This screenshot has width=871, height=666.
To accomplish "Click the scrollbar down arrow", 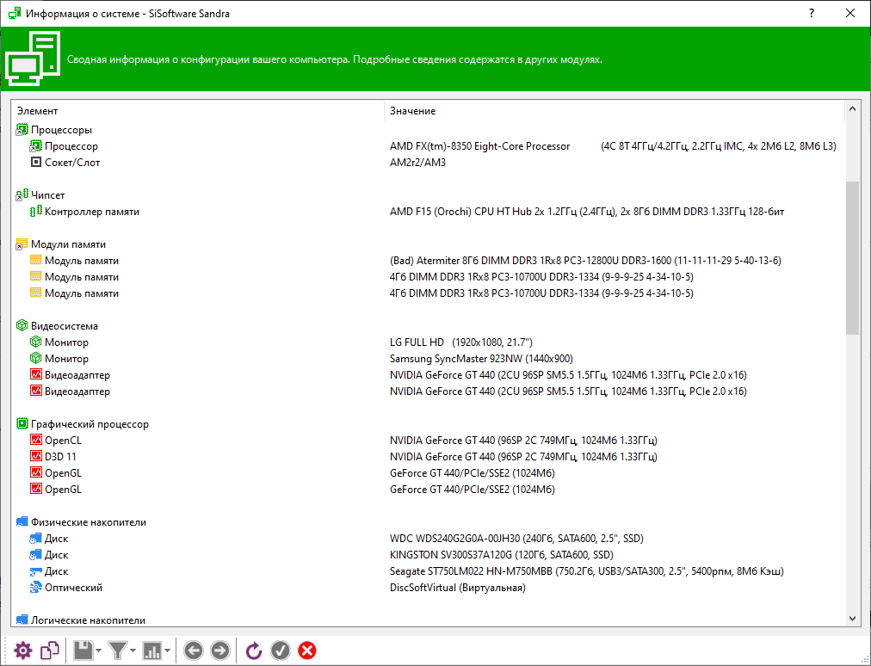I will [853, 618].
